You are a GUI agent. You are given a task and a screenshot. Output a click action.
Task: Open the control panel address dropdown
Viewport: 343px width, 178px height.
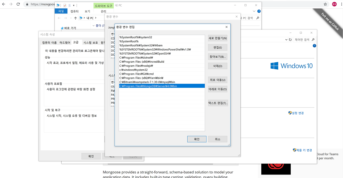(x=286, y=40)
